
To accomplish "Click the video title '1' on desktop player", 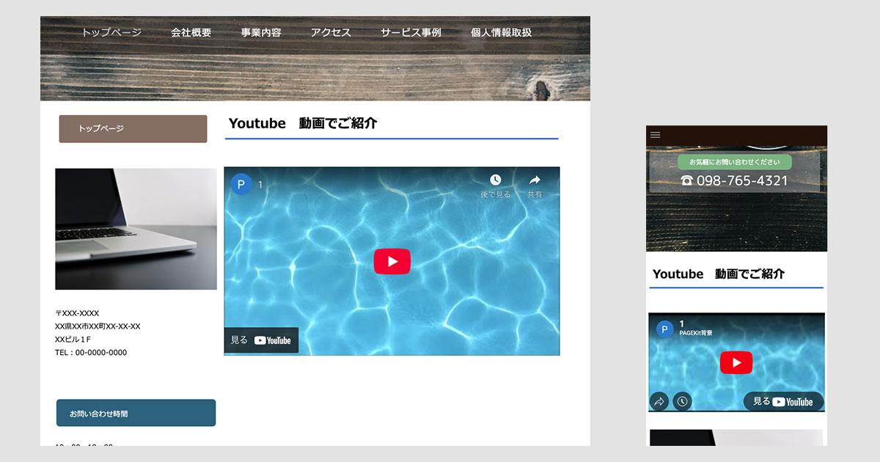I will pyautogui.click(x=260, y=185).
